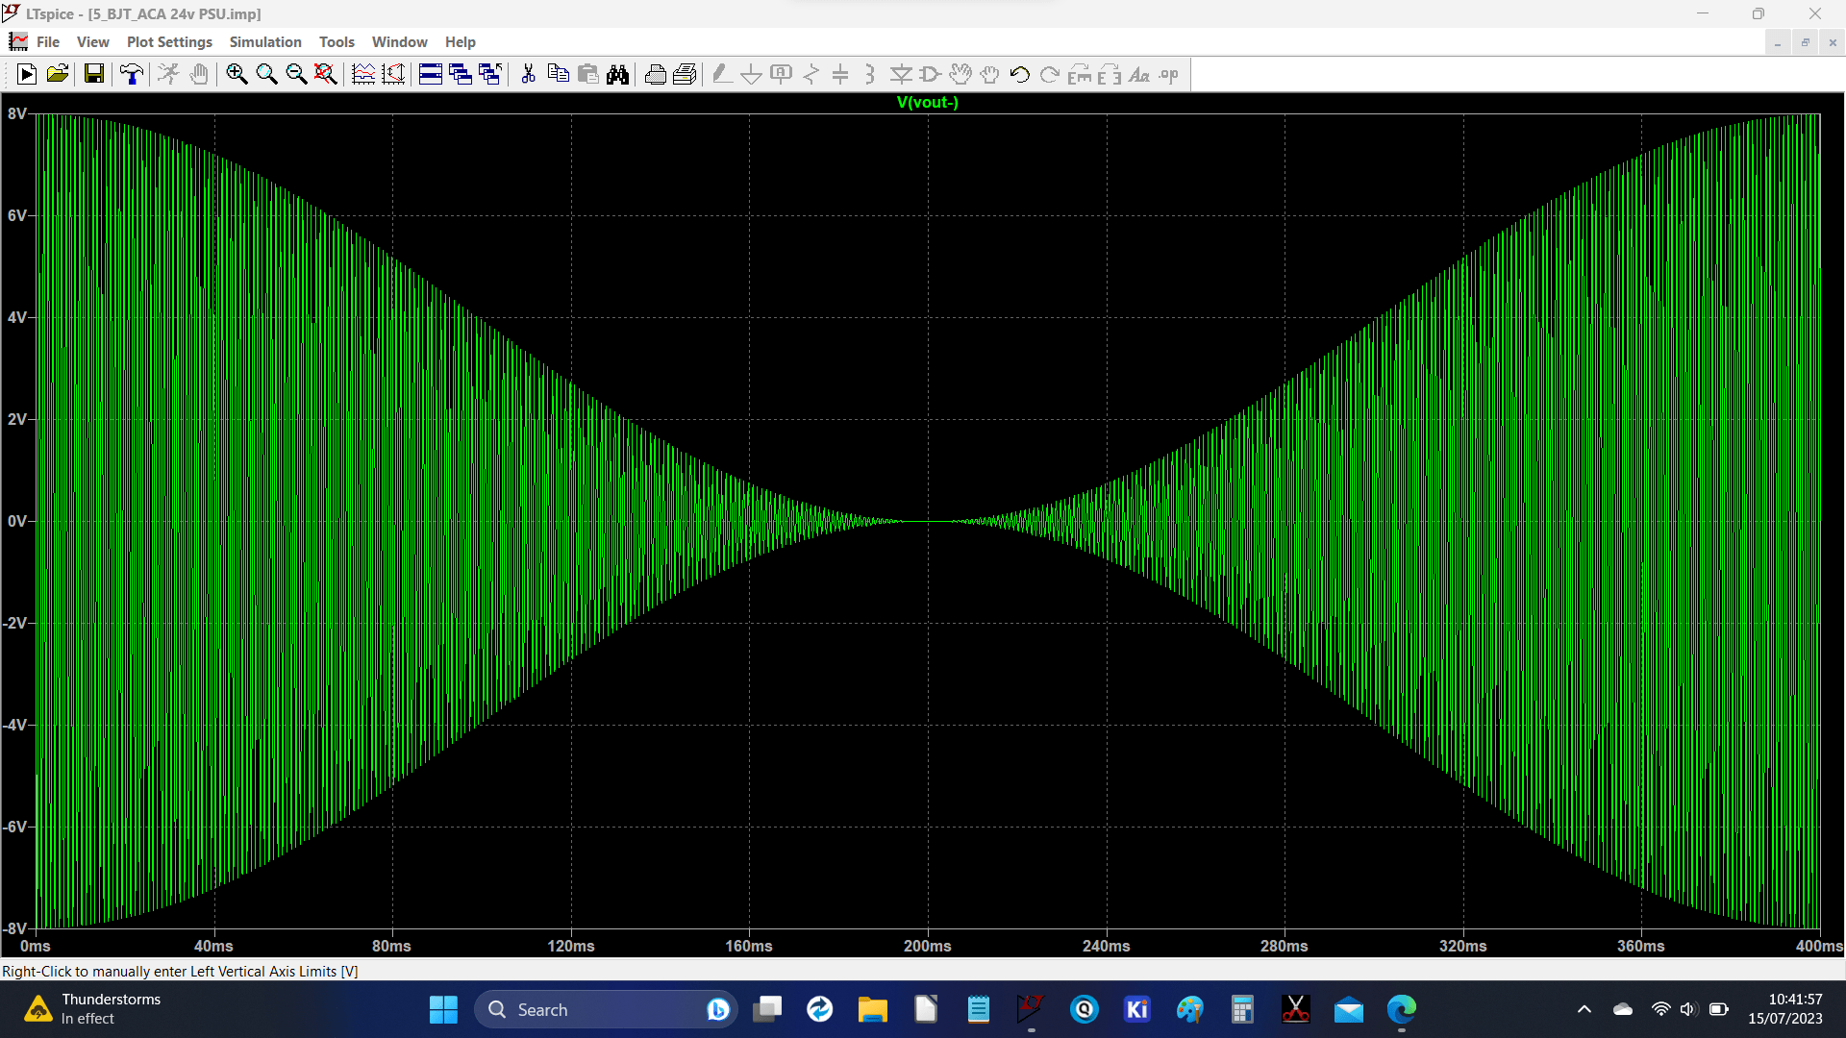Open the Plot Settings menu
Image resolution: width=1846 pixels, height=1038 pixels.
tap(169, 41)
